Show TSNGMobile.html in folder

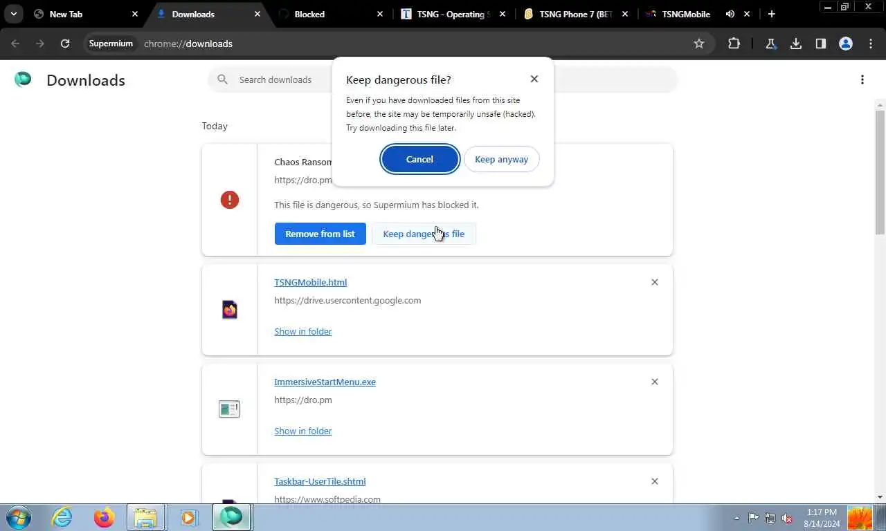click(x=303, y=331)
